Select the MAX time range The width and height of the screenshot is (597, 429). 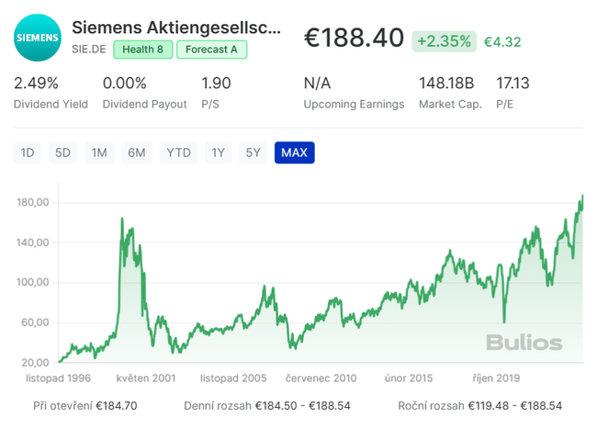click(294, 152)
